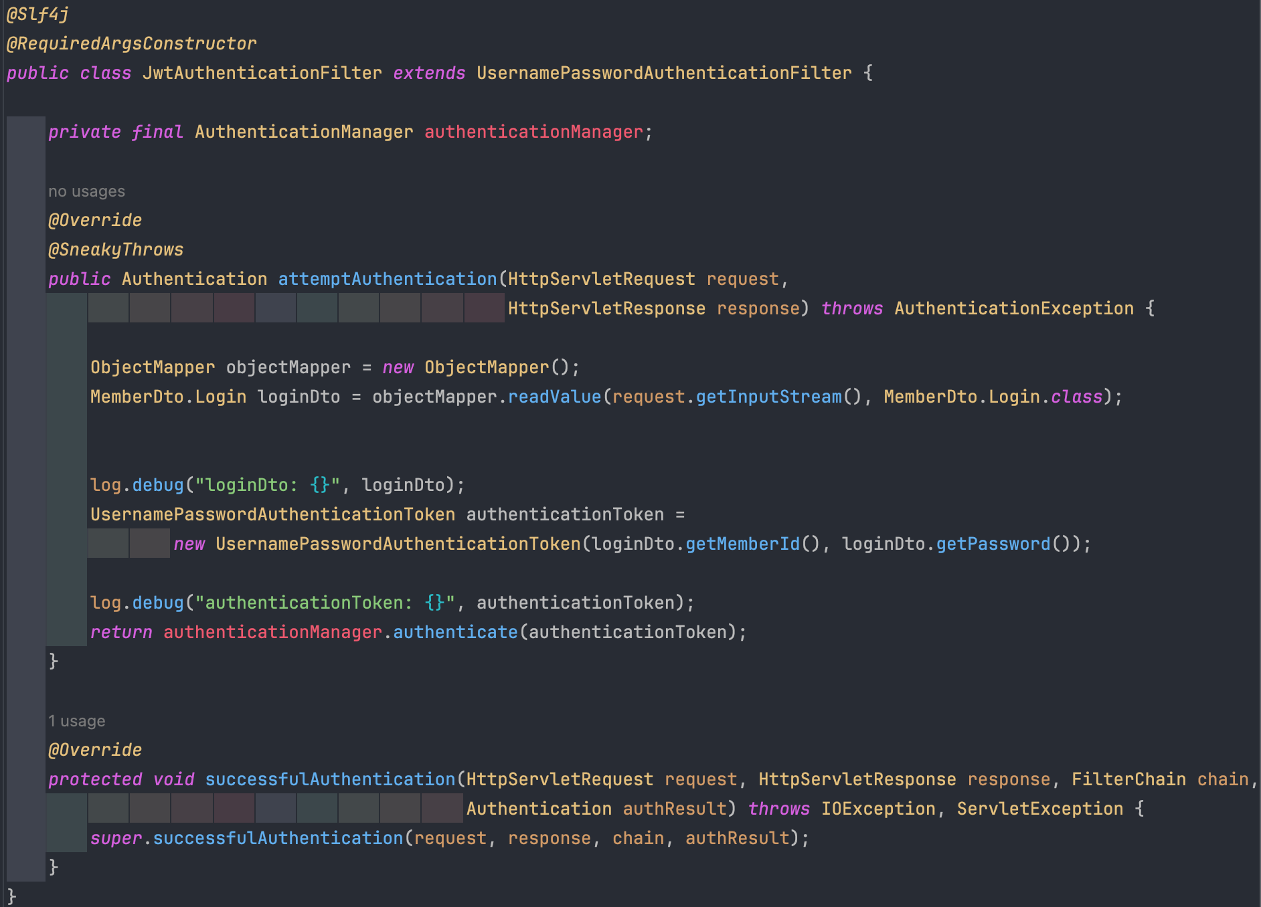The width and height of the screenshot is (1261, 907).
Task: Click the ServletException type name
Action: [x=1040, y=809]
